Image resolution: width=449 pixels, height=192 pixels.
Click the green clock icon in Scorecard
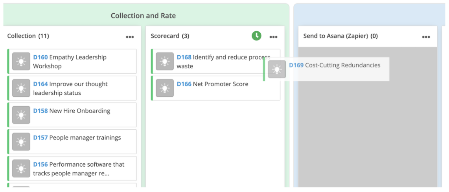(x=257, y=36)
